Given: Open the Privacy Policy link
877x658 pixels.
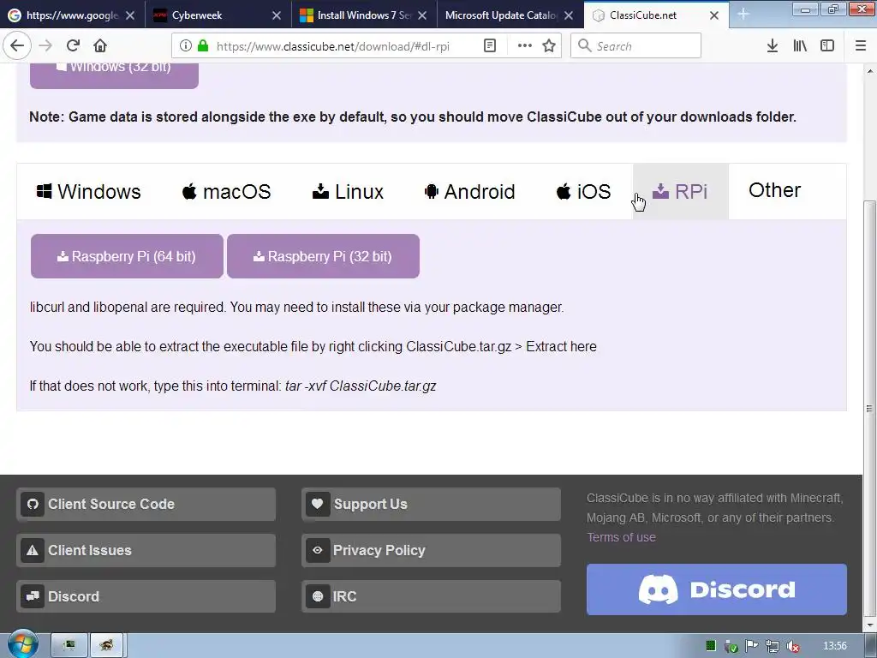Looking at the screenshot, I should pos(432,550).
